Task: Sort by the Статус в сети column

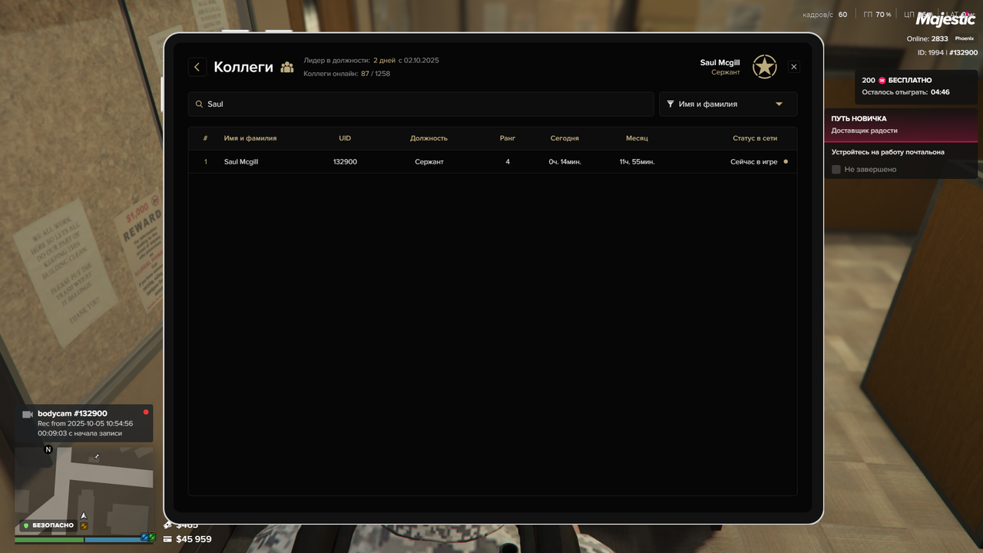Action: tap(754, 138)
